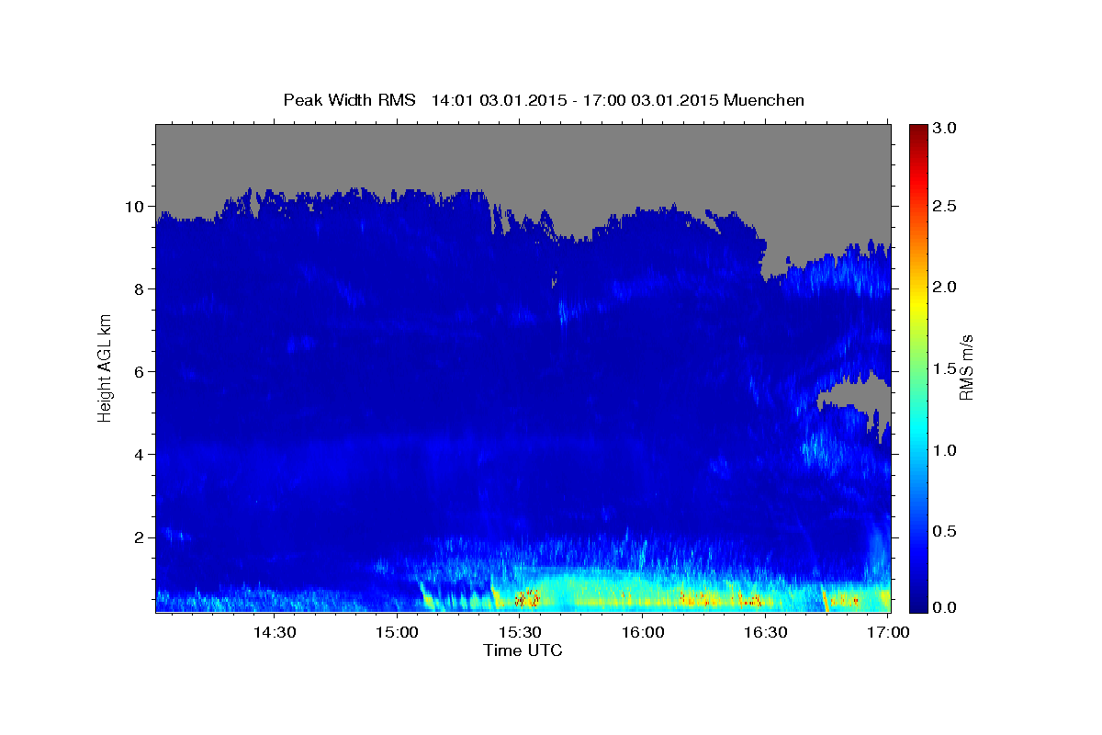The height and width of the screenshot is (735, 1102).
Task: Click the colorbar value 0.5
Action: pos(946,531)
